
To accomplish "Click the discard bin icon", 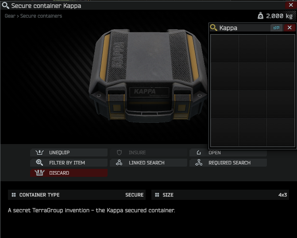I will pos(39,173).
